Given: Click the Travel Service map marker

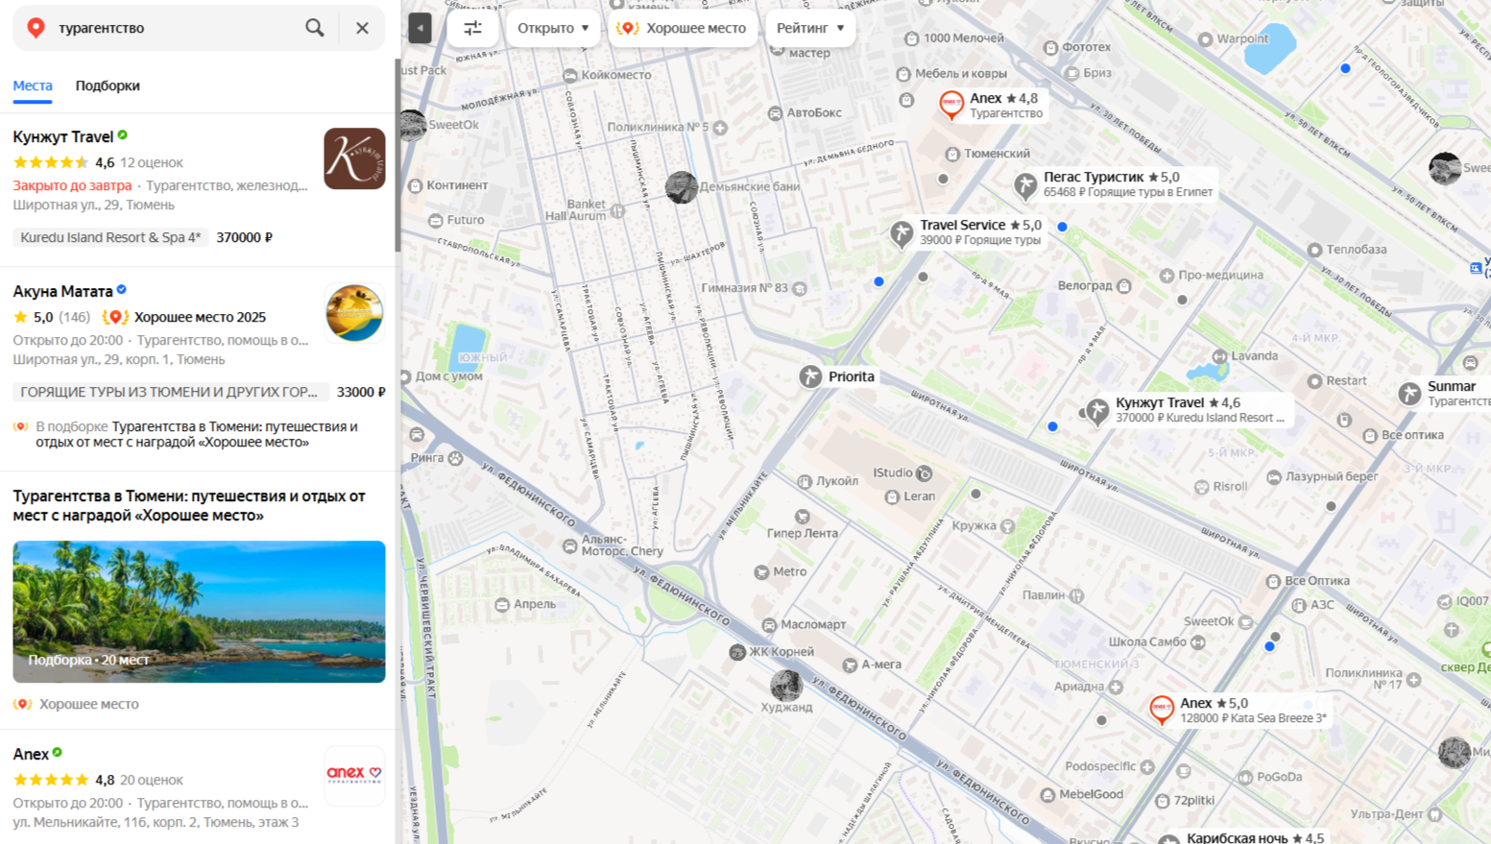Looking at the screenshot, I should pos(901,232).
